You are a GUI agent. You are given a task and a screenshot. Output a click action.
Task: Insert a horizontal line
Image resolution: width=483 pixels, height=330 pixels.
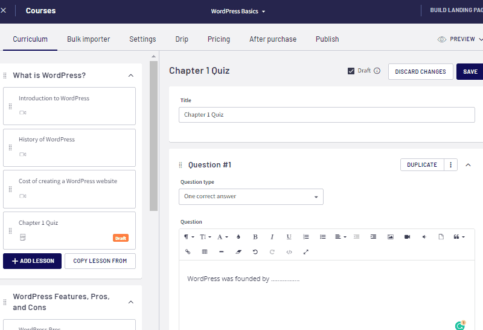[x=221, y=252]
